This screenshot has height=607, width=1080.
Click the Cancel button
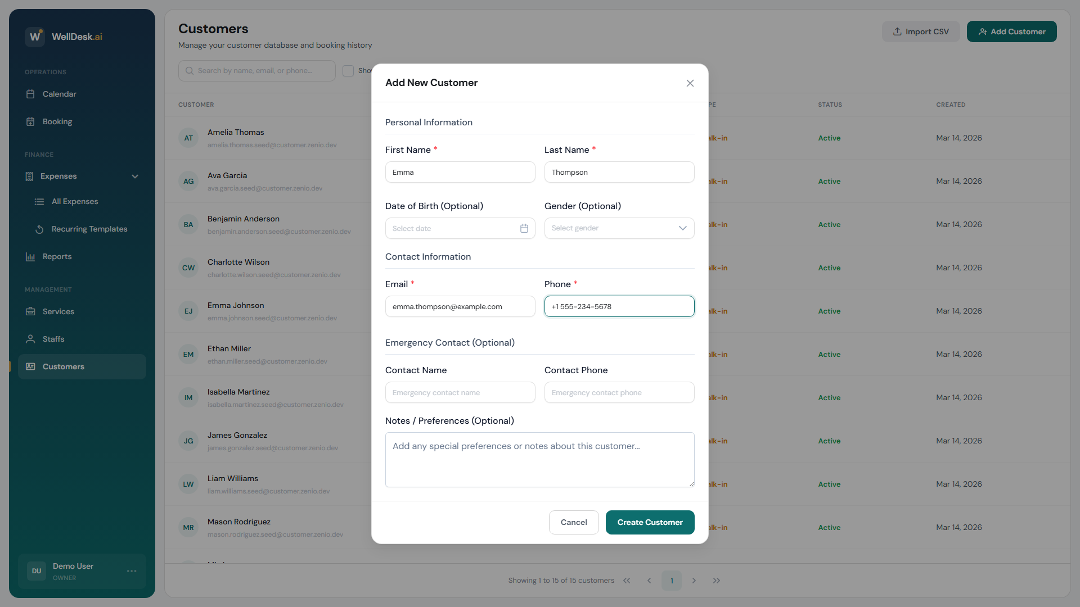tap(574, 522)
